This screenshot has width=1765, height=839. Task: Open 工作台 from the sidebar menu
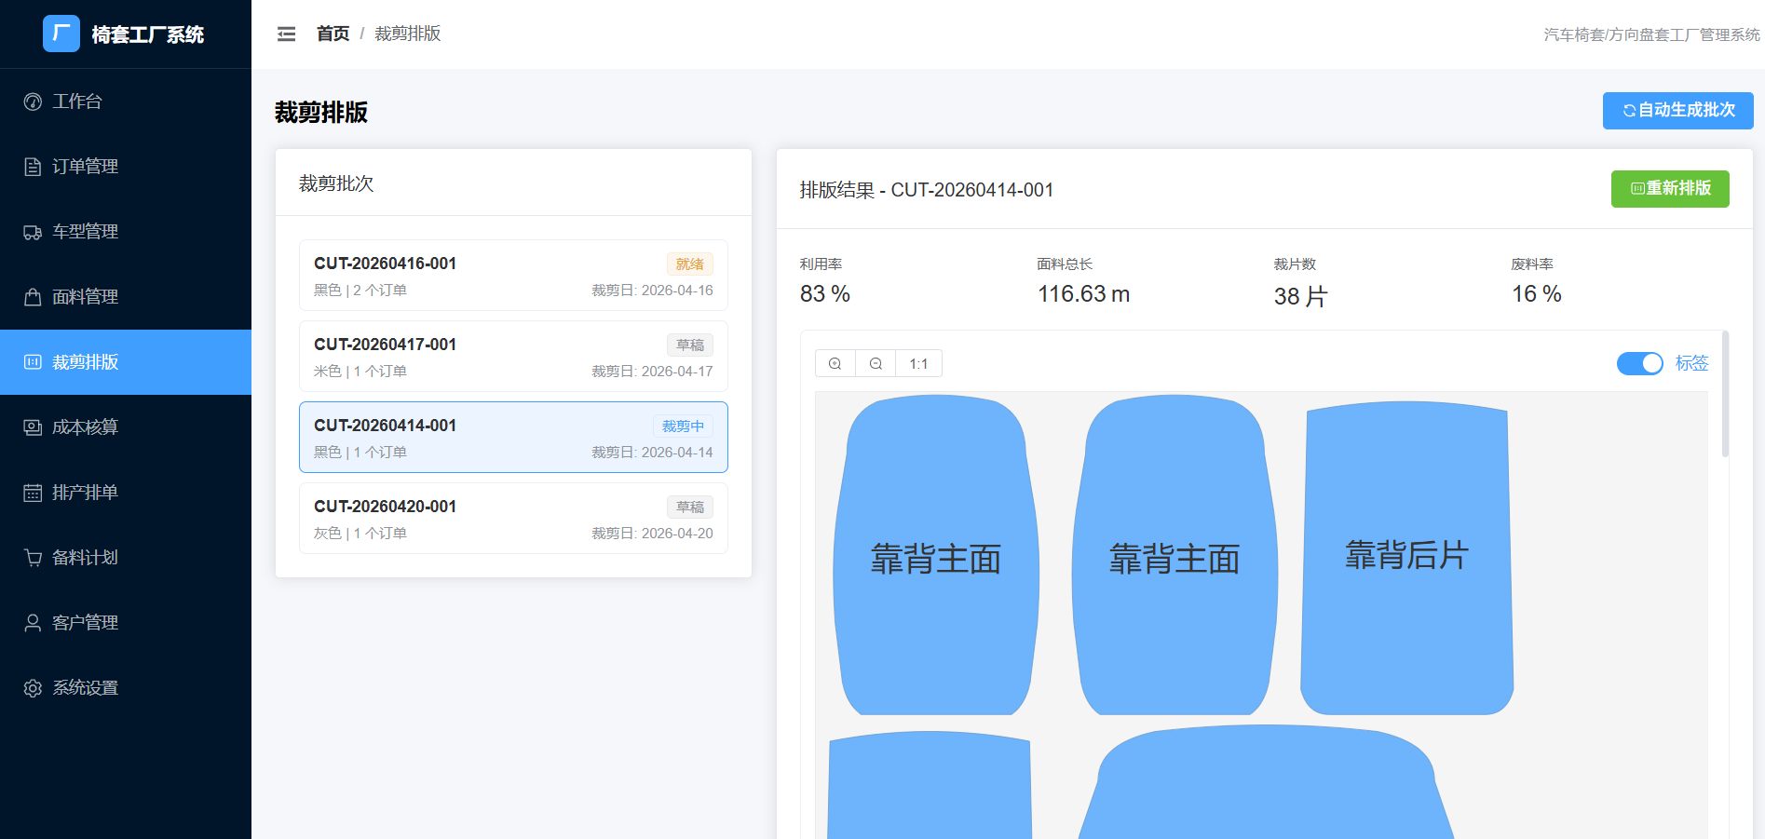coord(126,101)
